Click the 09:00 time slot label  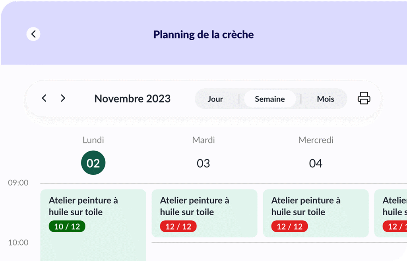pyautogui.click(x=18, y=183)
